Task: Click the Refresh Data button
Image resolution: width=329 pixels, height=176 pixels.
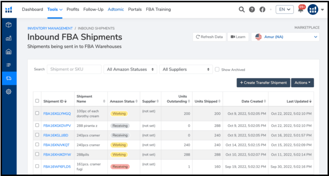Action: pos(209,37)
